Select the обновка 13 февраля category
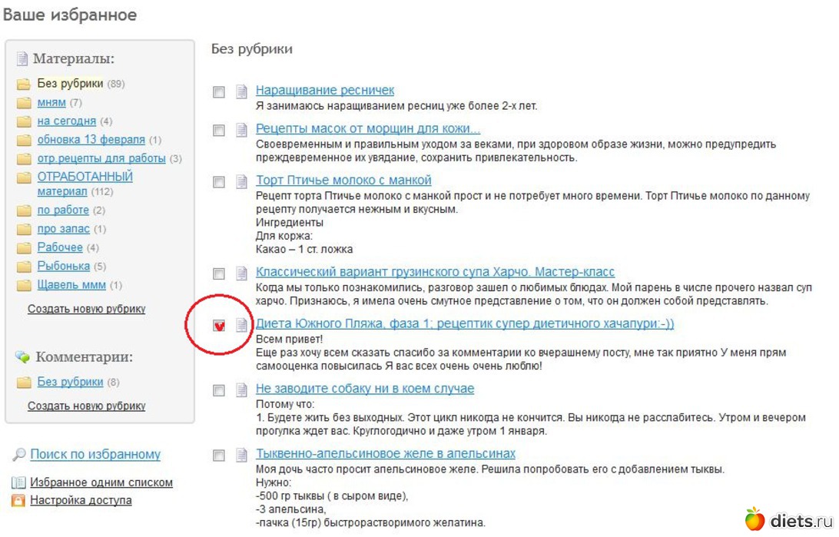839x537 pixels. [x=91, y=140]
